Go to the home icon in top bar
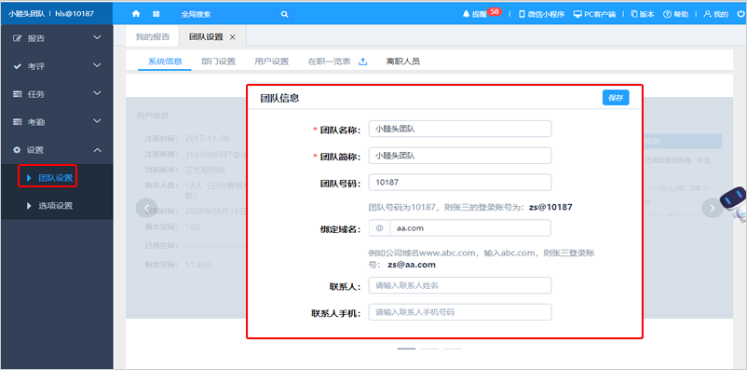This screenshot has height=370, width=747. point(136,14)
